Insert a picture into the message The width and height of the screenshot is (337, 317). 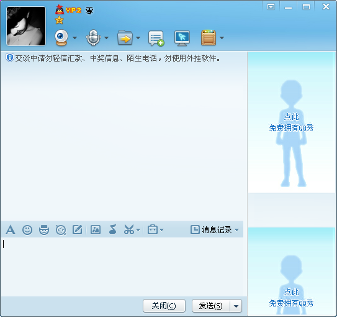pyautogui.click(x=96, y=229)
